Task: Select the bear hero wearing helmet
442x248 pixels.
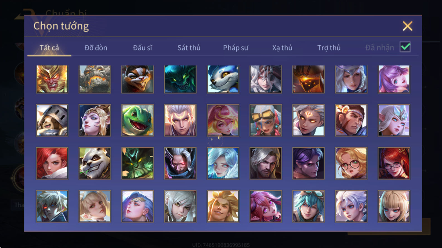Action: click(x=52, y=120)
